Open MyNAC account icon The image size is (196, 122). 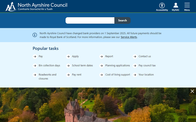(x=176, y=6)
